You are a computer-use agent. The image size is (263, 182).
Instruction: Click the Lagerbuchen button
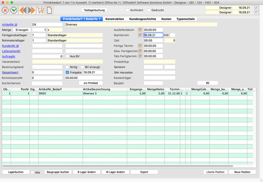coord(16,172)
